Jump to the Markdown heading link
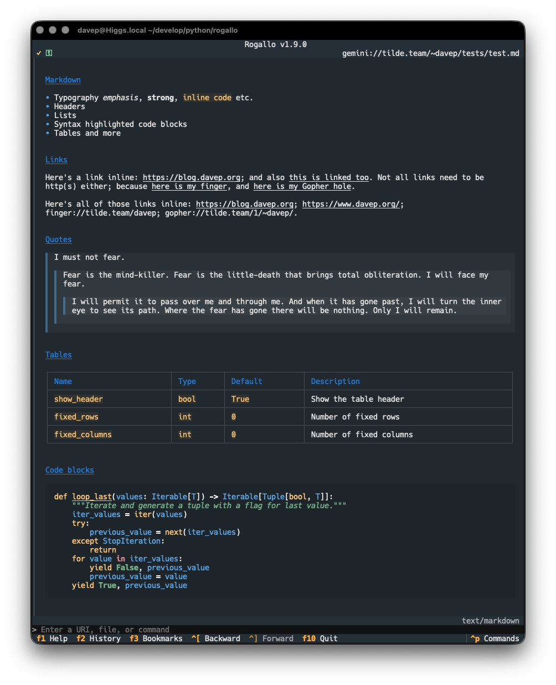Viewport: 556px width, 685px height. 63,80
